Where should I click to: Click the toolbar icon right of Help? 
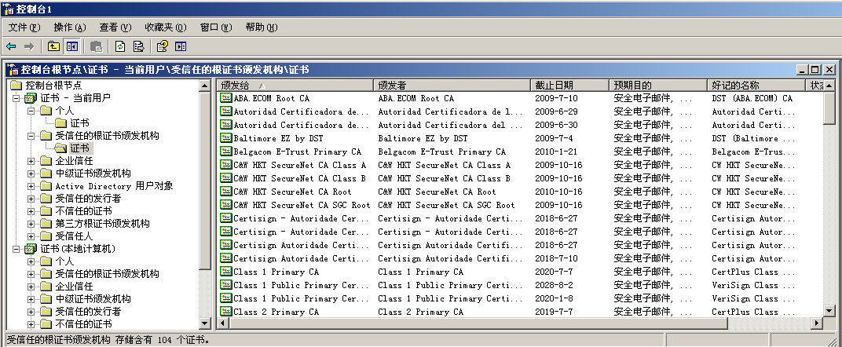pos(181,46)
